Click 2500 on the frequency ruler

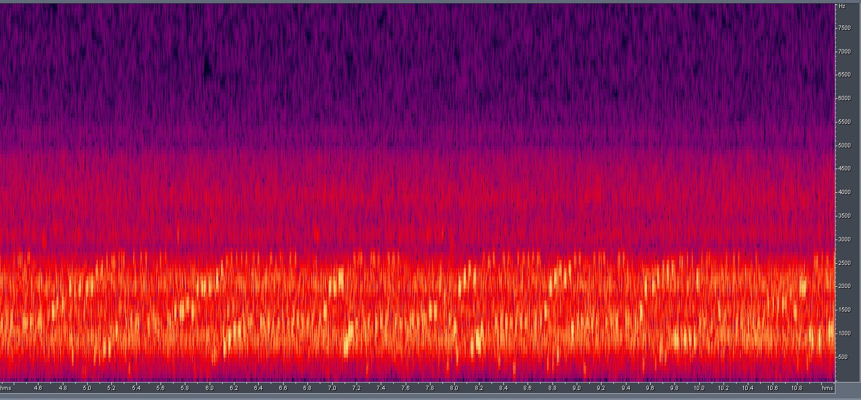(844, 263)
